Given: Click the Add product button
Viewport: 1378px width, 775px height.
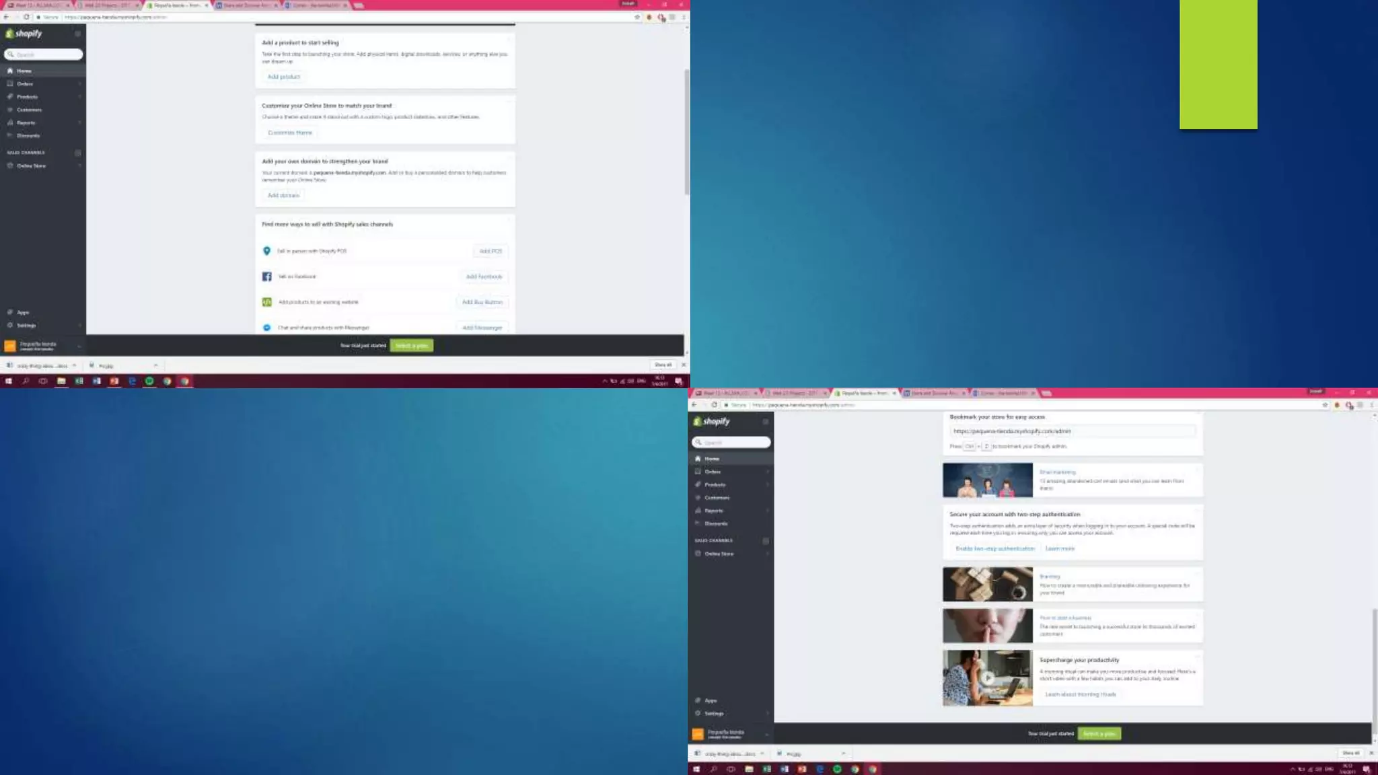Looking at the screenshot, I should (x=284, y=77).
